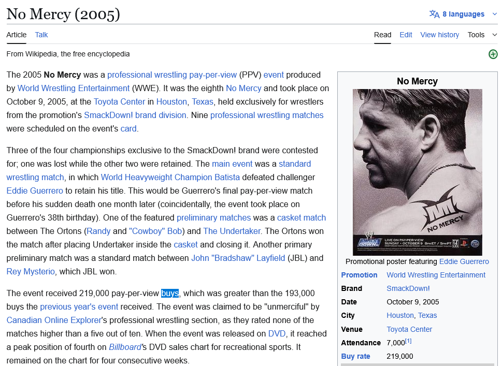The height and width of the screenshot is (366, 502).
Task: Click the Buy rate label link
Action: point(355,356)
